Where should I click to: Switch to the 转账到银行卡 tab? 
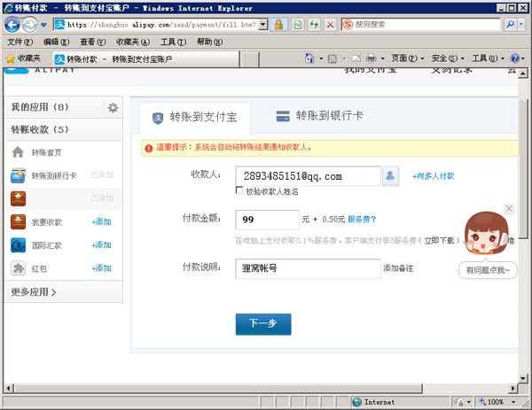coord(319,116)
